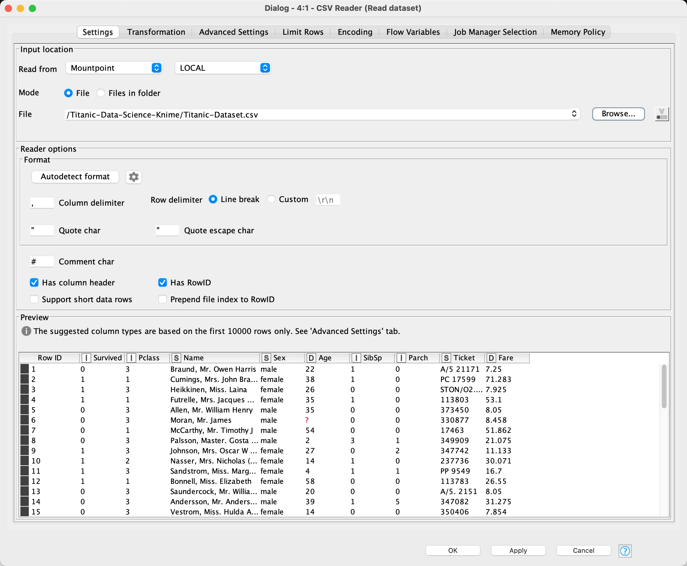Click the preview table vertical scrollbar
The height and width of the screenshot is (566, 687).
click(x=664, y=386)
